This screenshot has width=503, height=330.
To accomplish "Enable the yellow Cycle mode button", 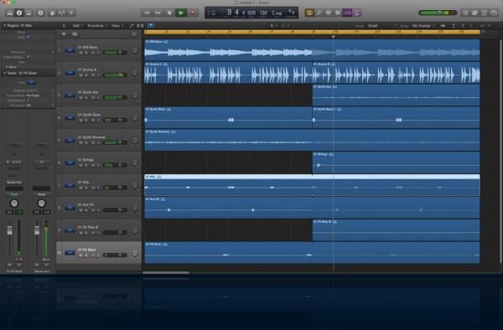I will tap(309, 13).
